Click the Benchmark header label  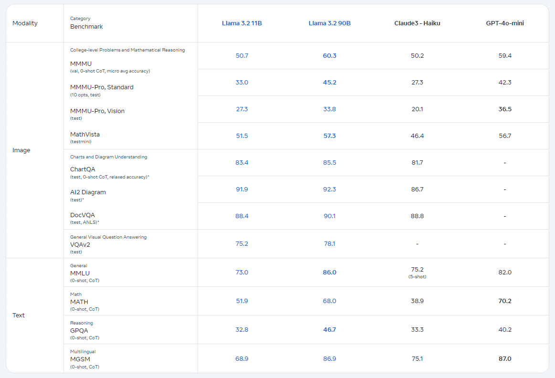pos(86,27)
